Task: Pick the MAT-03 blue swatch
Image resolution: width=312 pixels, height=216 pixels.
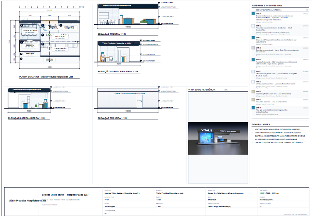Action: click(x=253, y=37)
